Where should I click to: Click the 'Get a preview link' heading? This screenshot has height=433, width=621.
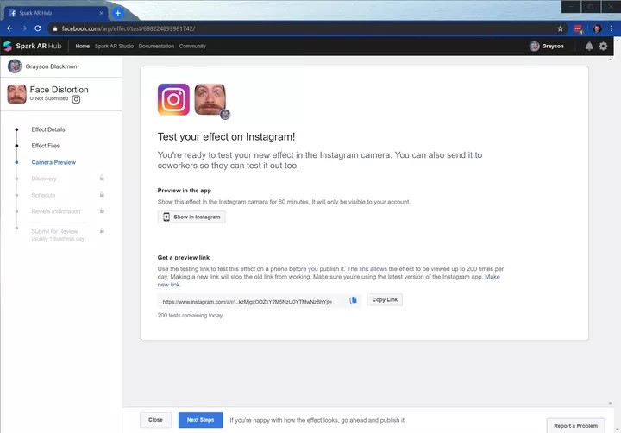pos(184,258)
